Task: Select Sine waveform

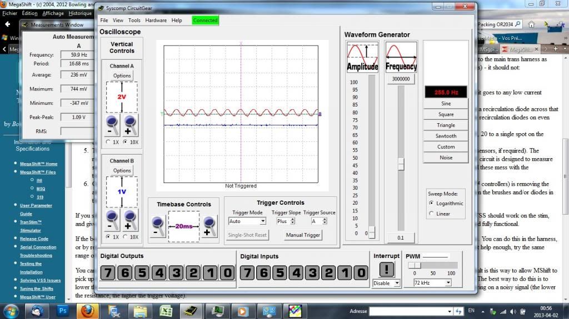Action: 446,104
